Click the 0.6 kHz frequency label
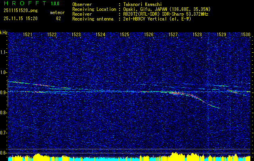The image size is (254, 161). [x=3, y=153]
